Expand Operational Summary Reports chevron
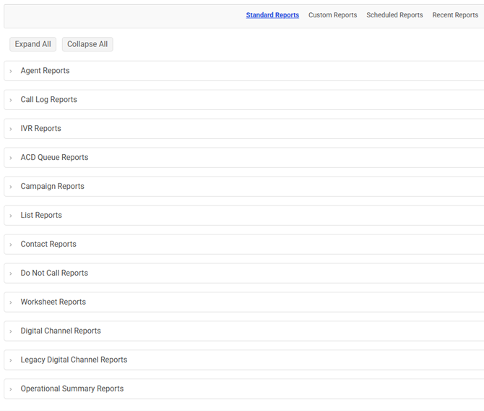 click(x=11, y=389)
